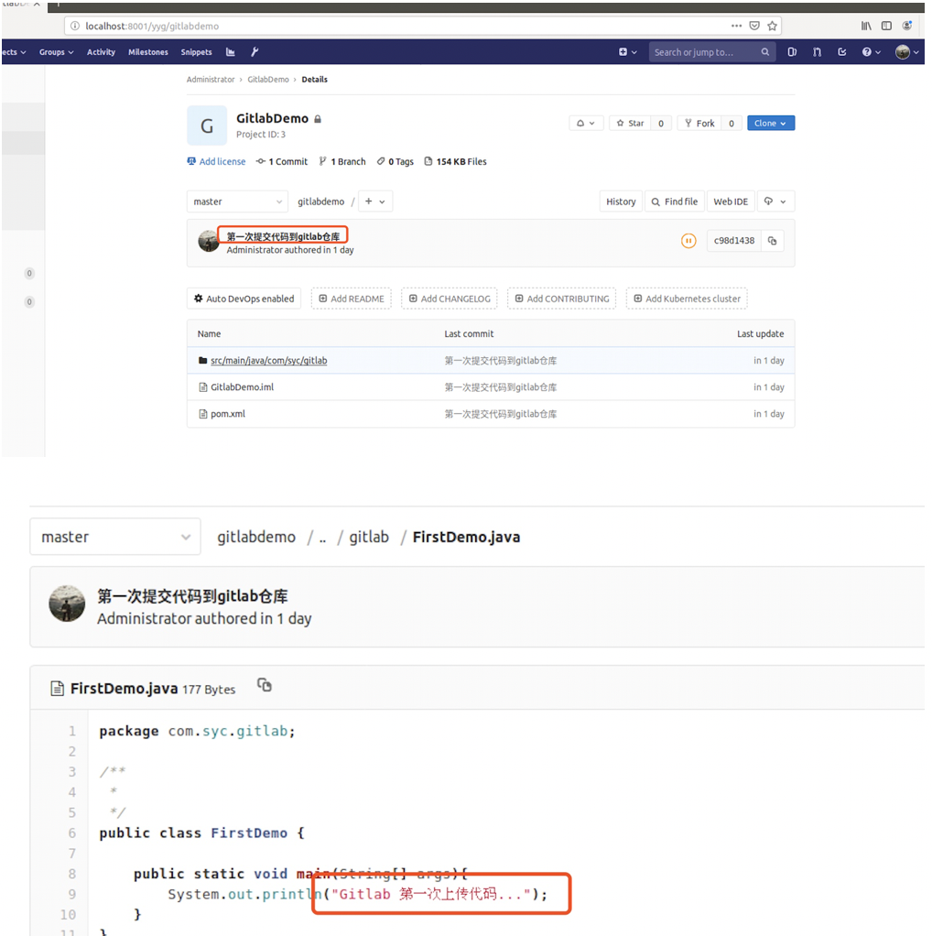The image size is (932, 936).
Task: Open the History button
Action: (x=621, y=201)
